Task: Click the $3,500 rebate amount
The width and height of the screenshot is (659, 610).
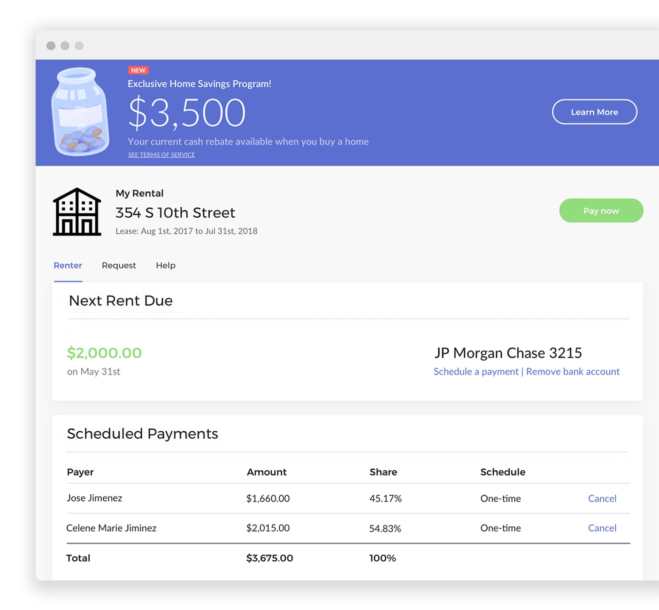Action: [187, 113]
